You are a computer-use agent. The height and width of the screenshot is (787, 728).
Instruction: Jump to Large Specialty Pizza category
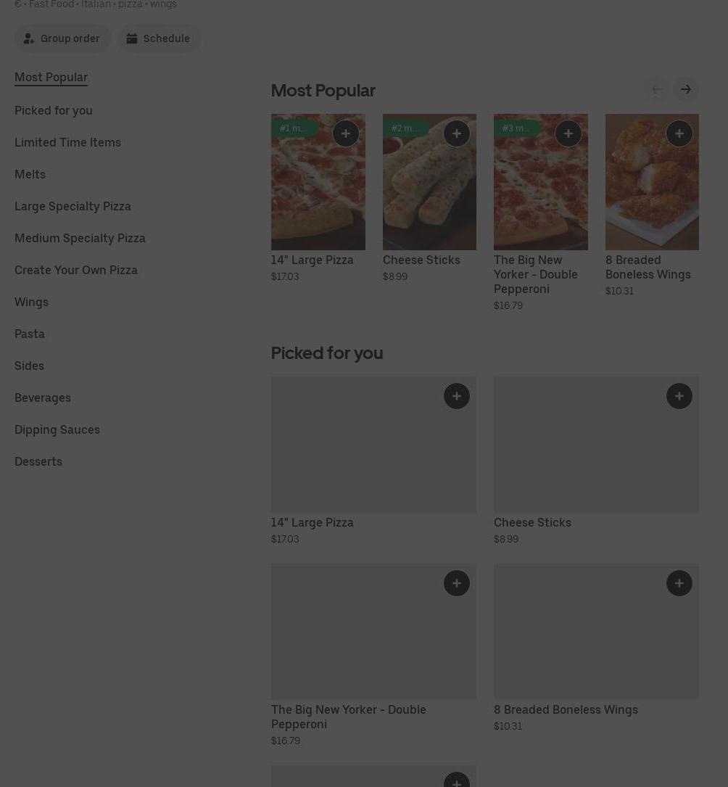73,206
